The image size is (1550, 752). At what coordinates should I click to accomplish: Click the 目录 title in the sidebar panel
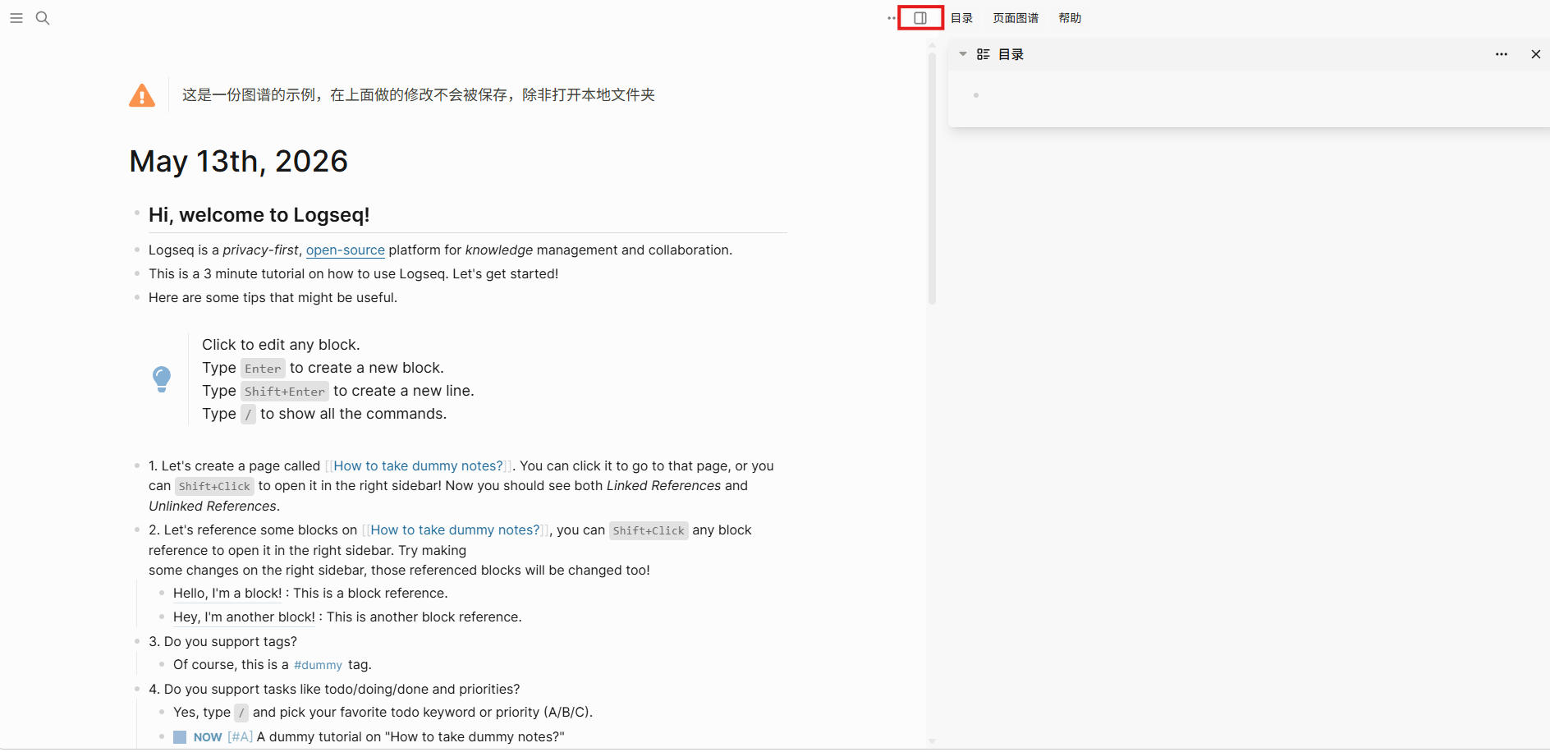point(1011,54)
